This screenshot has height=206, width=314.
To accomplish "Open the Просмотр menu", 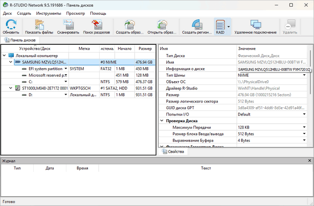I will coord(75,13).
